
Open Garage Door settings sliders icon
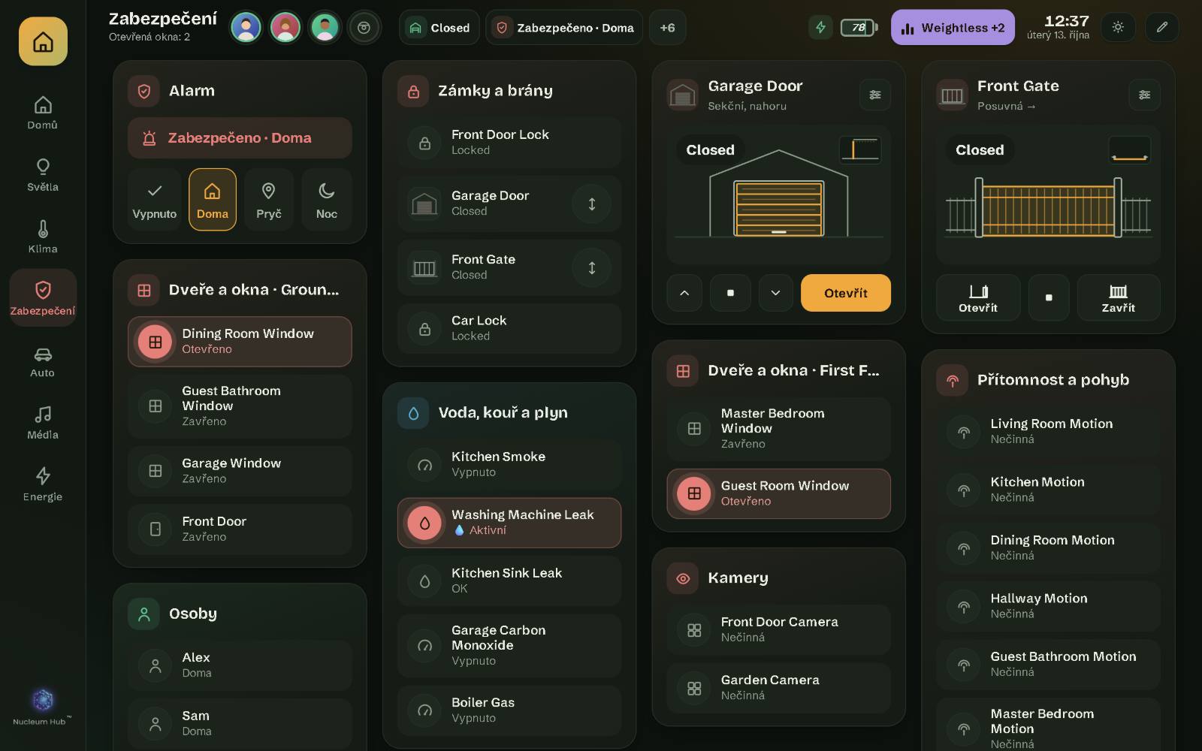(x=875, y=95)
